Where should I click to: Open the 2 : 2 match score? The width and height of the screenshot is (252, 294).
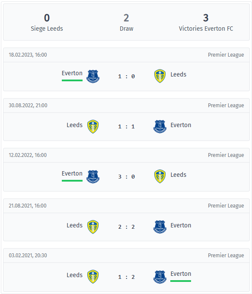click(126, 227)
